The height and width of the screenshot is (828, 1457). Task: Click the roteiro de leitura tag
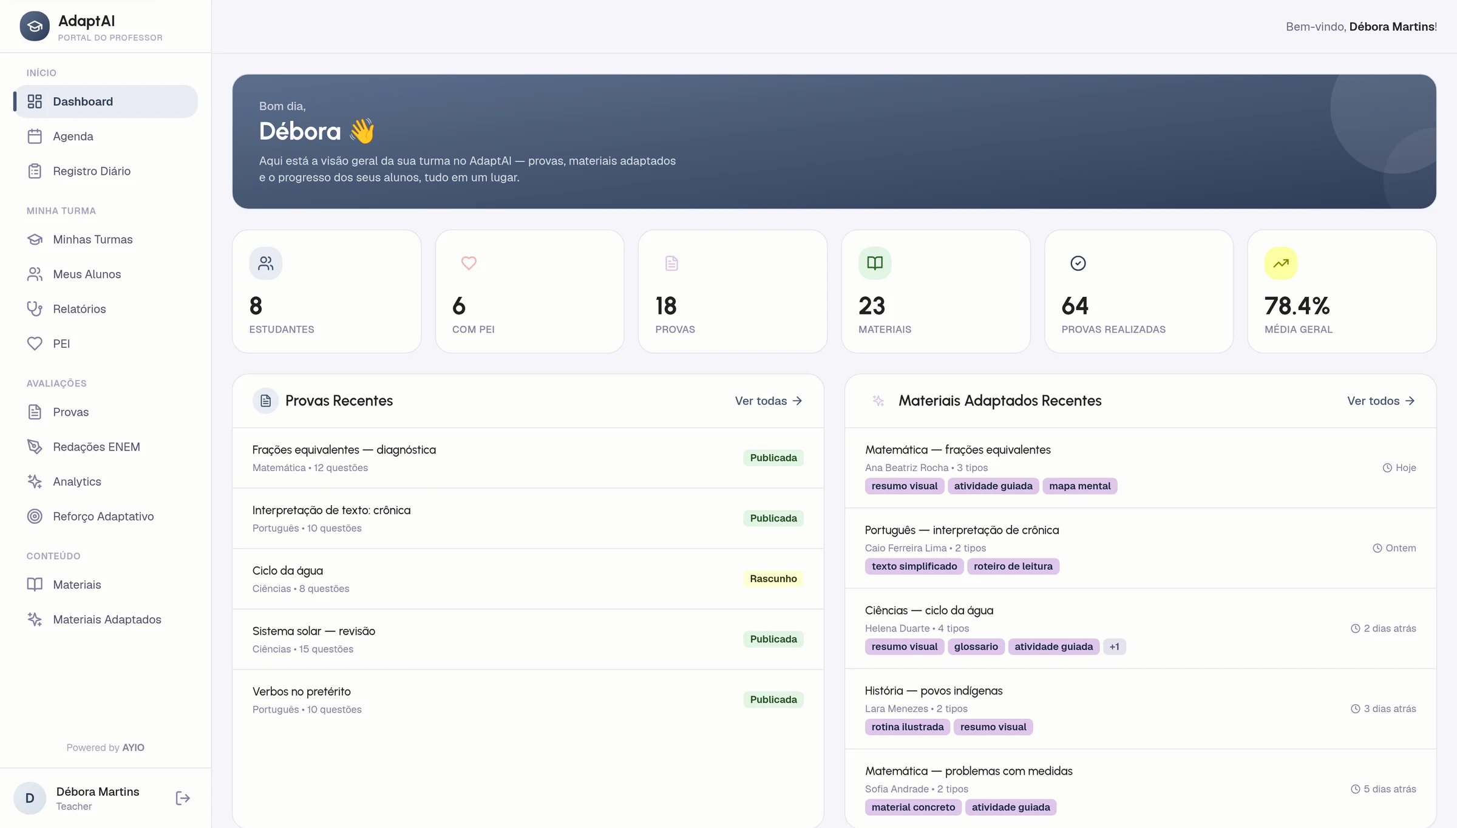coord(1013,566)
